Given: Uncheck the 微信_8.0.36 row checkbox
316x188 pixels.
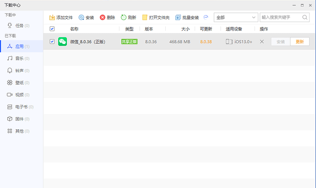Looking at the screenshot, I should click(52, 42).
